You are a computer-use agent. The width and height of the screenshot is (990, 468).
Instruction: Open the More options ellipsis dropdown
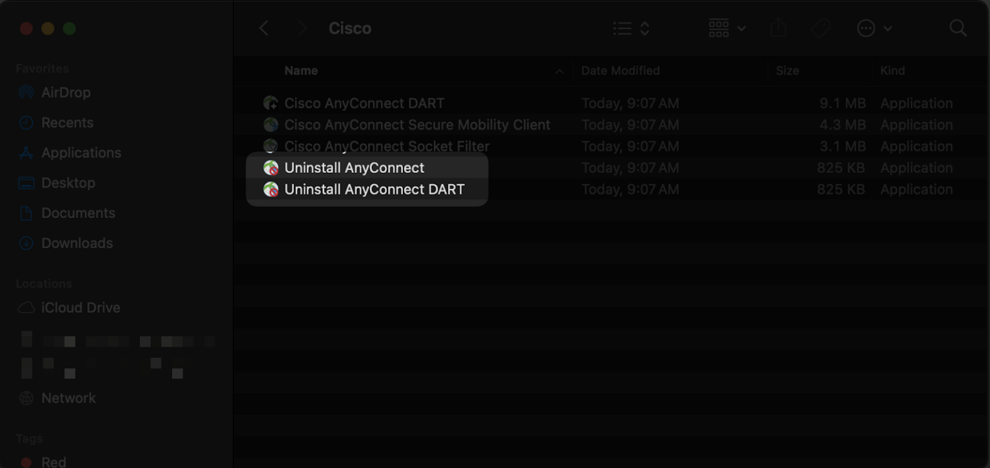875,28
